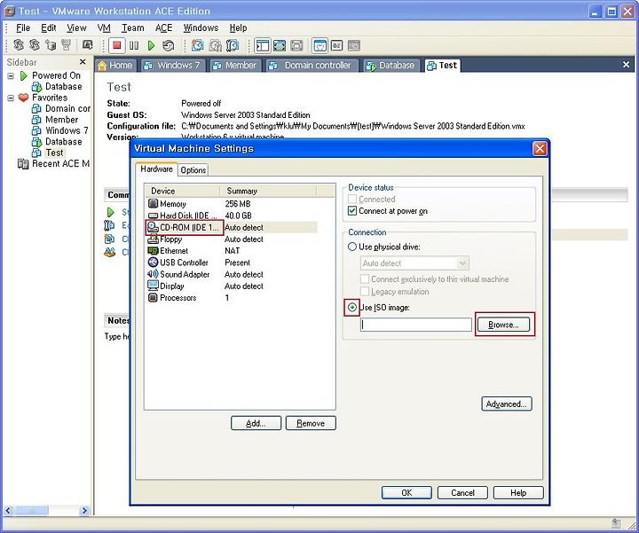Toggle the Show Sidebar toolbar icon
639x533 pixels.
click(x=263, y=45)
